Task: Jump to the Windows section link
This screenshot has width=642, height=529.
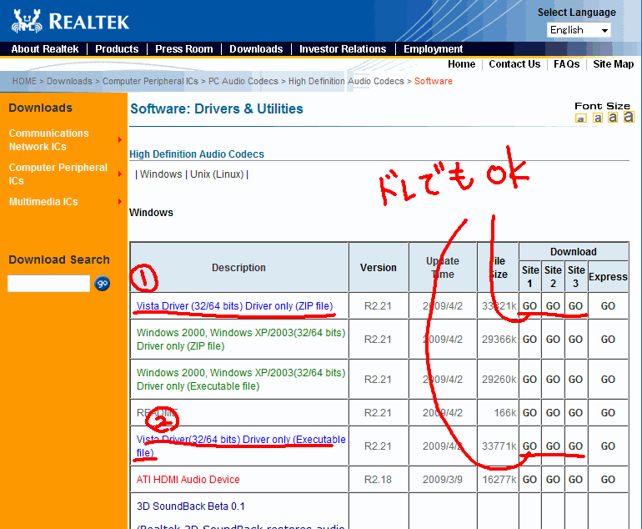Action: tap(160, 174)
